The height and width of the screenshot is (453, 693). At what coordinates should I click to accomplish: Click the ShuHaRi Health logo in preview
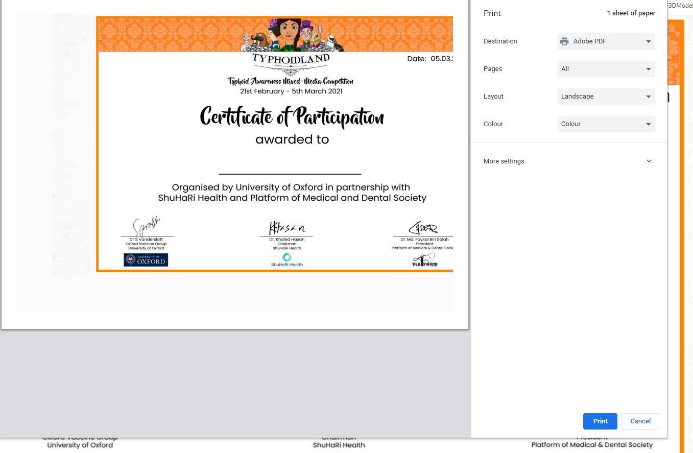click(287, 260)
